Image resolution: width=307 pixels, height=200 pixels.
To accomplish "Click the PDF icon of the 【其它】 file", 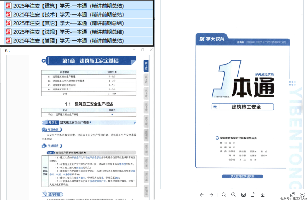I will (8, 23).
